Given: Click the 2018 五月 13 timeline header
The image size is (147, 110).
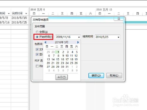Looking at the screenshot, I should [104, 10].
